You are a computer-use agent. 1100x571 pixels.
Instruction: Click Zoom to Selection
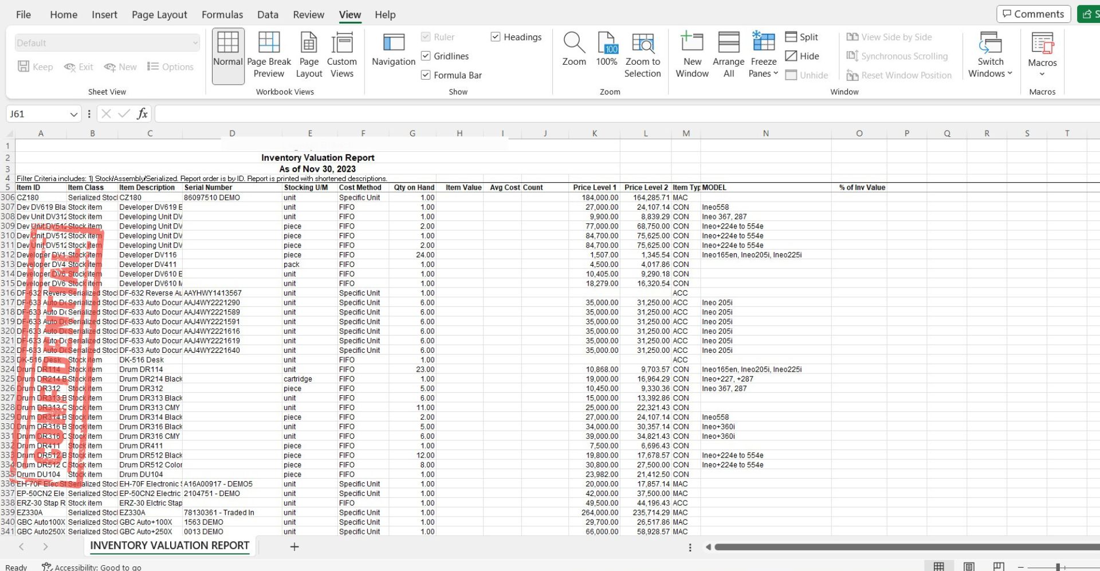[x=642, y=55]
